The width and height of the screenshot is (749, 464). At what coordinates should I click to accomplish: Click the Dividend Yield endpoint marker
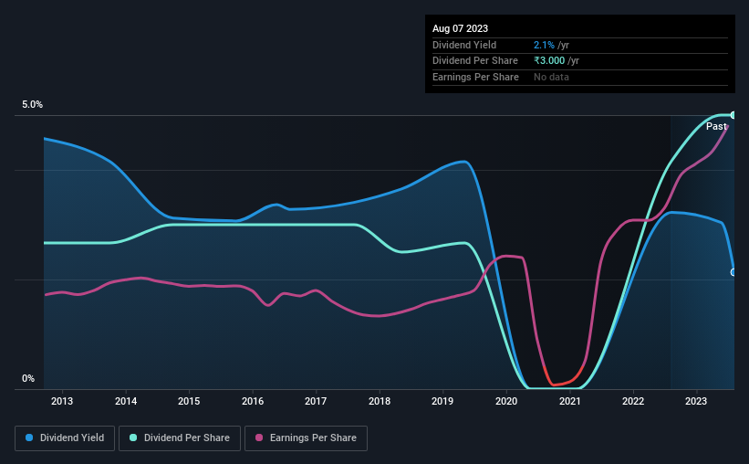point(733,272)
